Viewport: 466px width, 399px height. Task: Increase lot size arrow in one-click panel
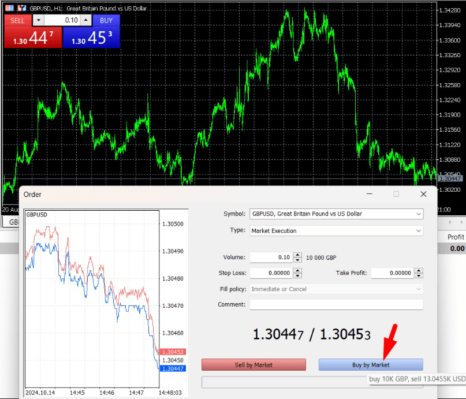(86, 20)
